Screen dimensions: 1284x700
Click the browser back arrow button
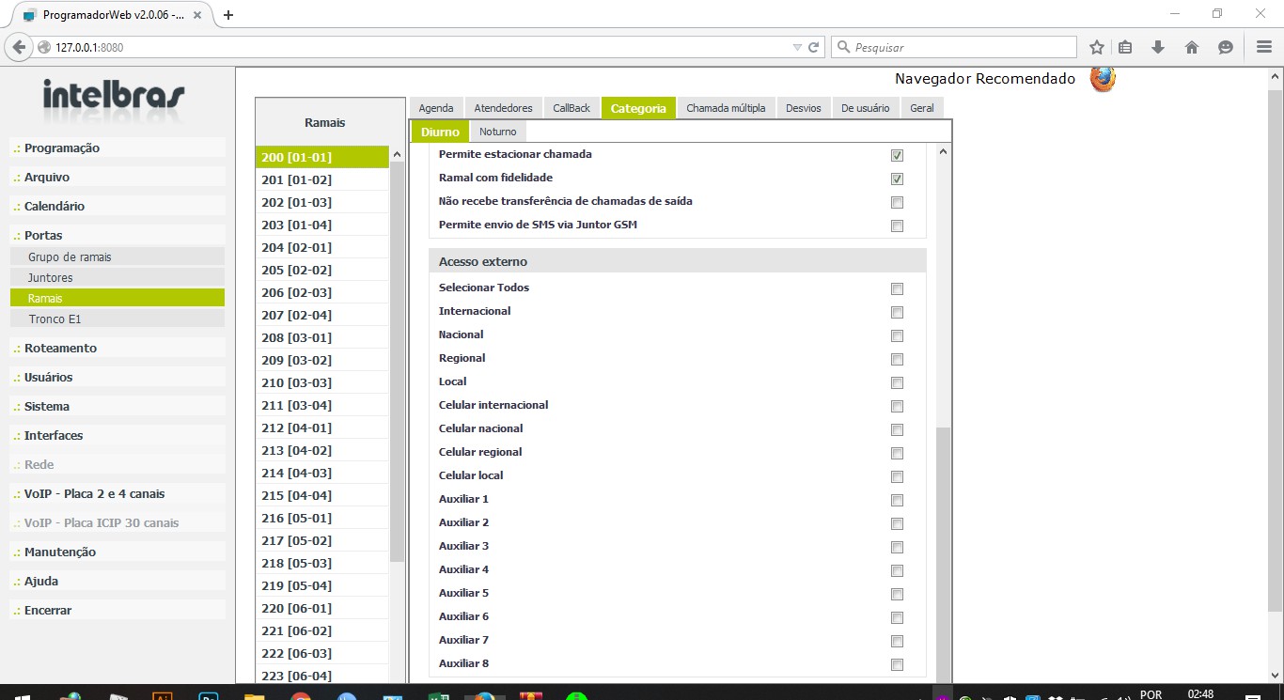tap(19, 47)
